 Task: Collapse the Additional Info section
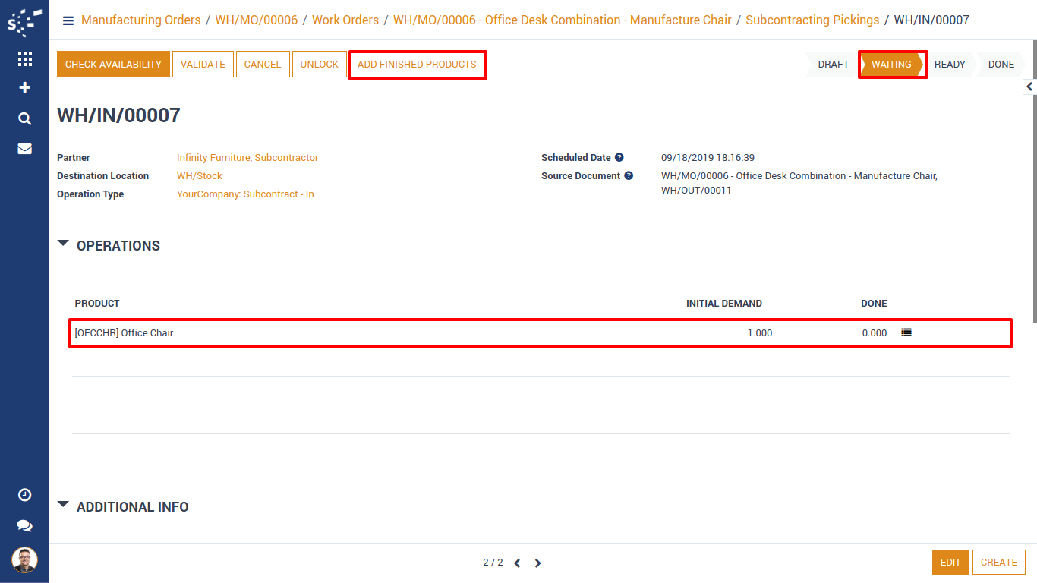click(x=63, y=505)
